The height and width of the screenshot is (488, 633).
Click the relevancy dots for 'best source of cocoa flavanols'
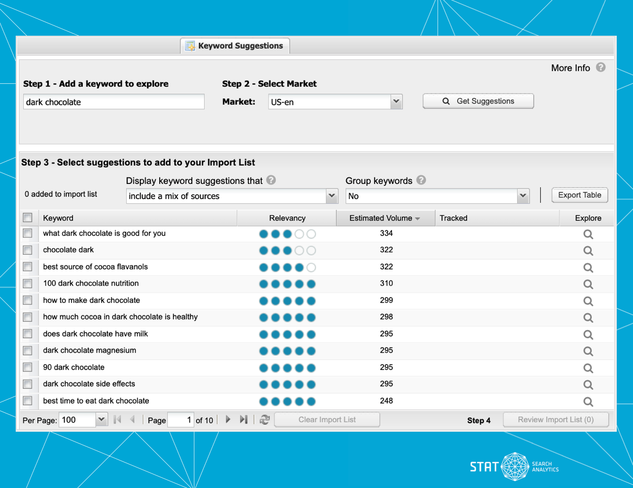coord(287,267)
